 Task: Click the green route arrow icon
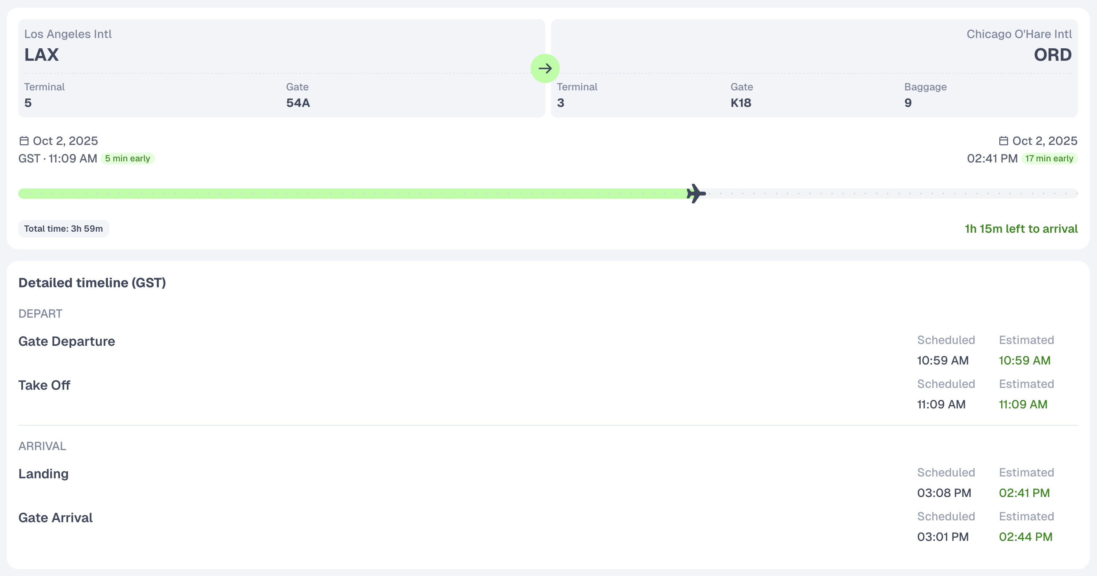pyautogui.click(x=545, y=68)
